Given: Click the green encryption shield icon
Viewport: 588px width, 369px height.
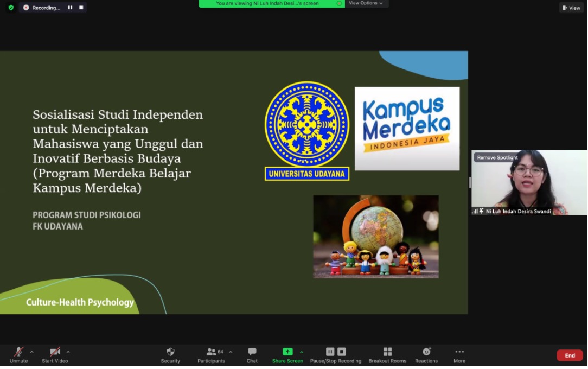Looking at the screenshot, I should (11, 8).
